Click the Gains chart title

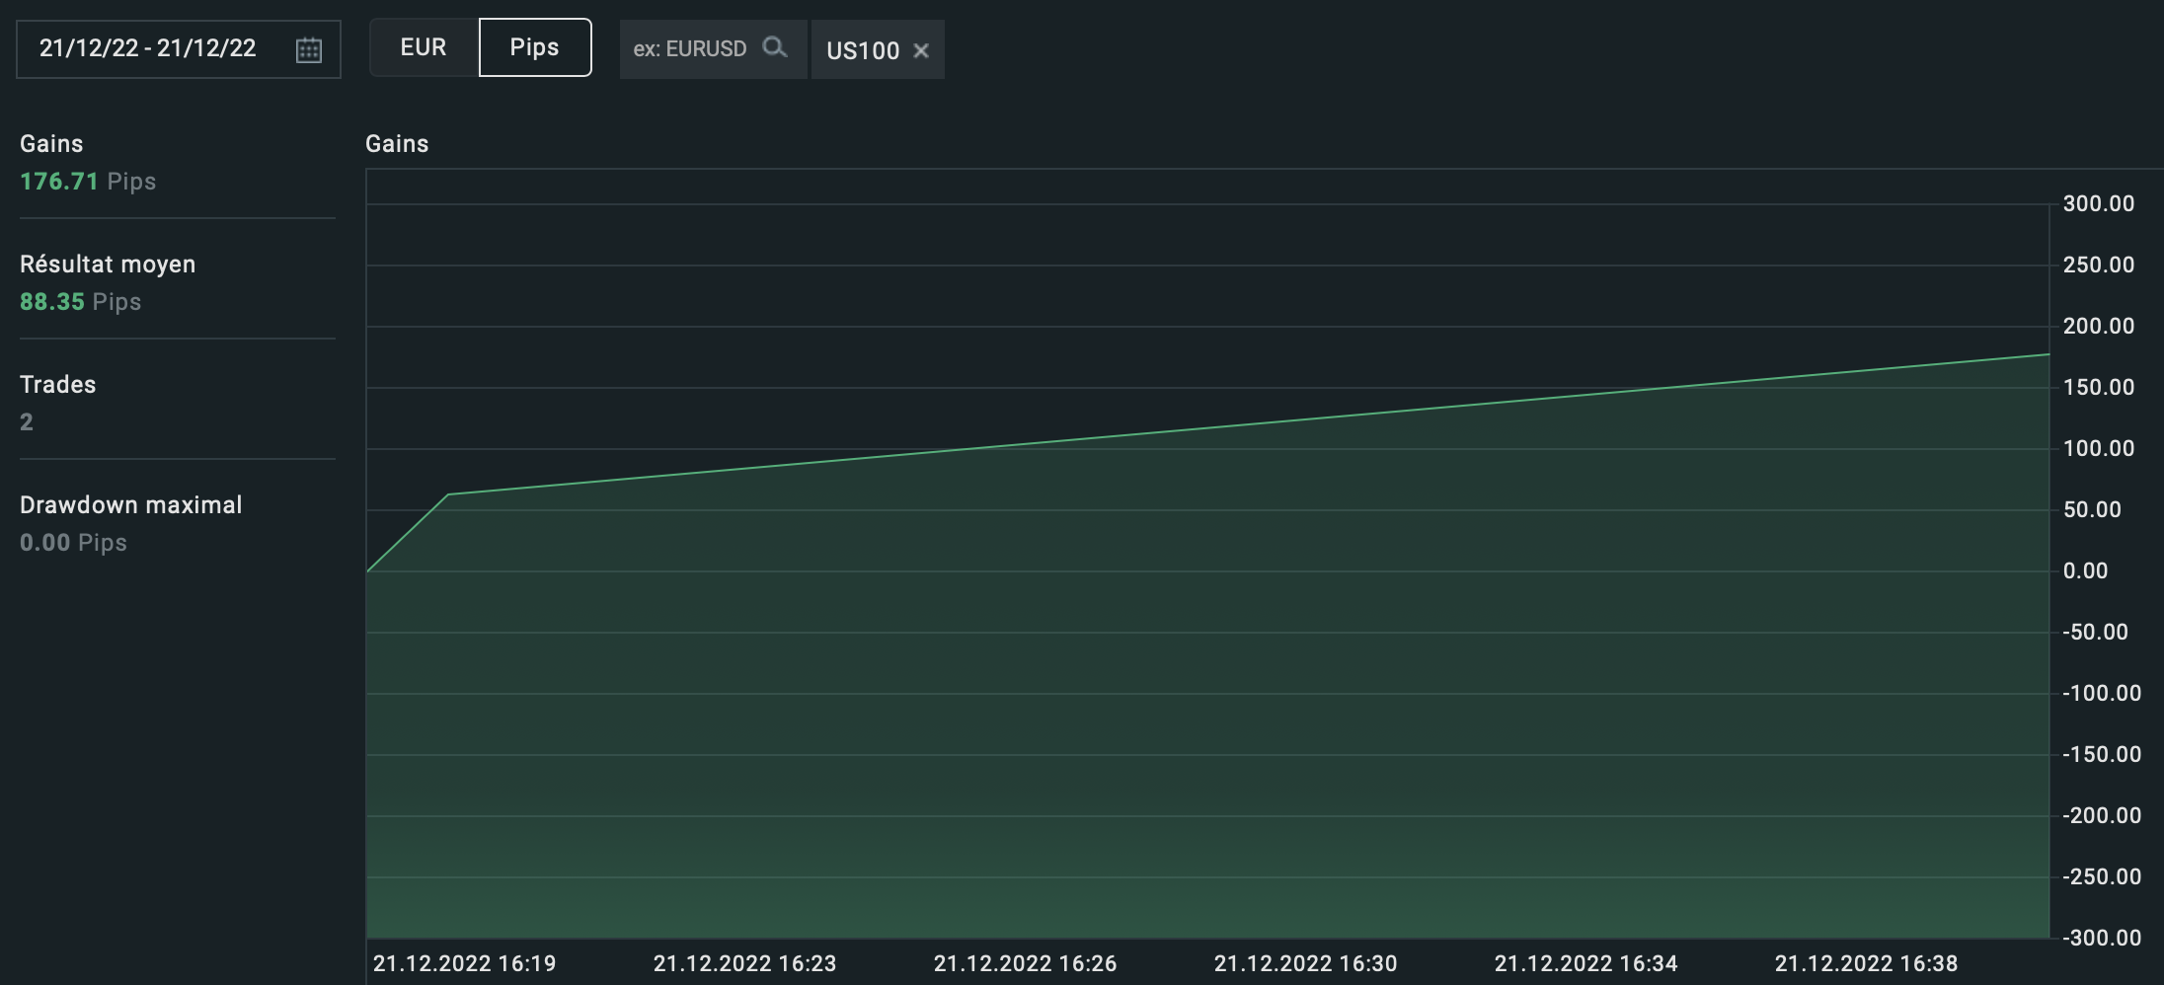[397, 144]
